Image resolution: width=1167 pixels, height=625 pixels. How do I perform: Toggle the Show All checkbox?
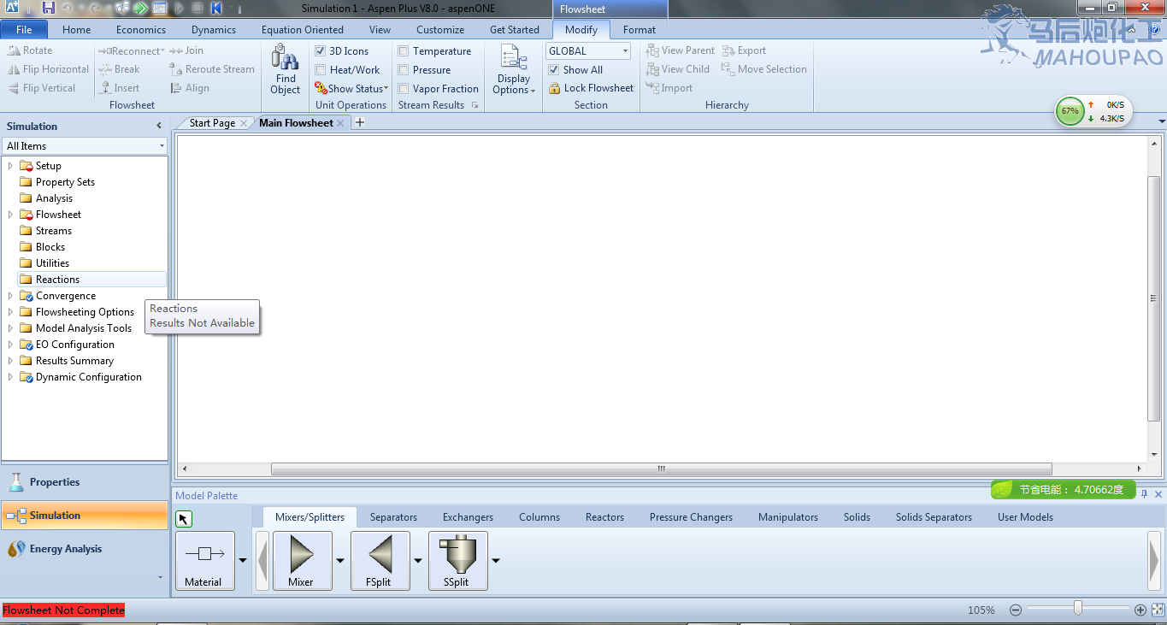coord(554,70)
